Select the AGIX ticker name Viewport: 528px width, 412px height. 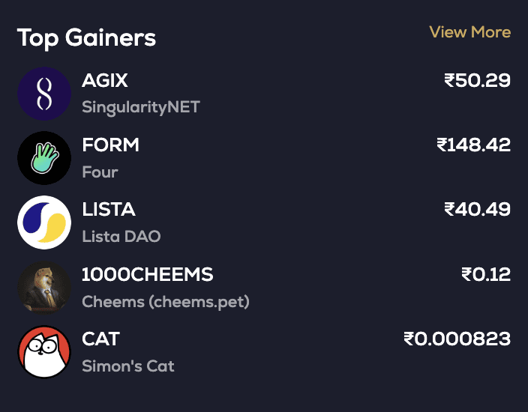pyautogui.click(x=105, y=80)
